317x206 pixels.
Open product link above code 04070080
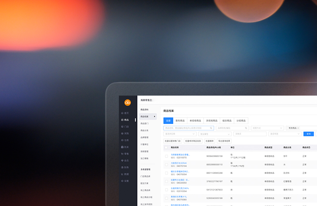[179, 197]
